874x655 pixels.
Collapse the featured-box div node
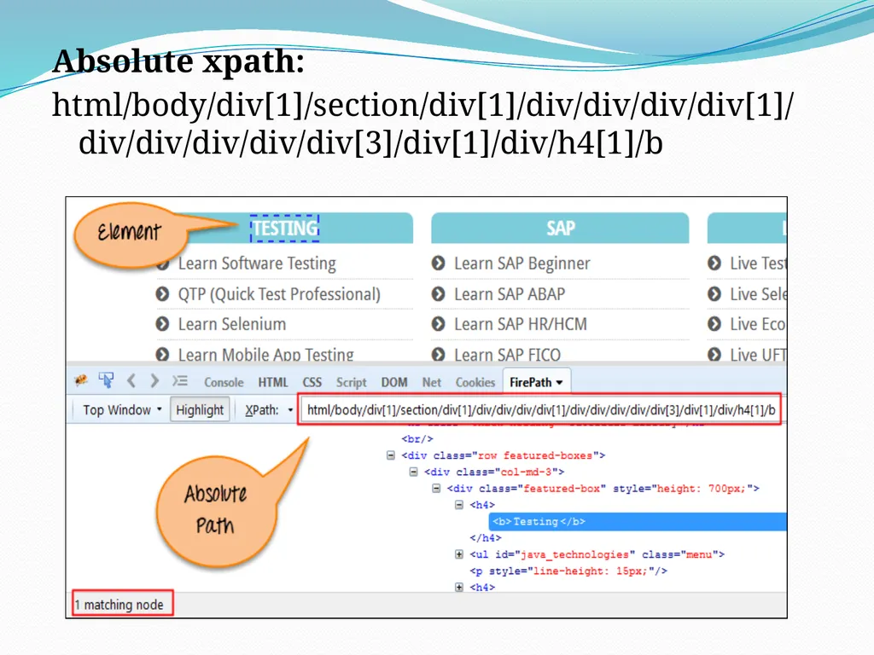436,489
